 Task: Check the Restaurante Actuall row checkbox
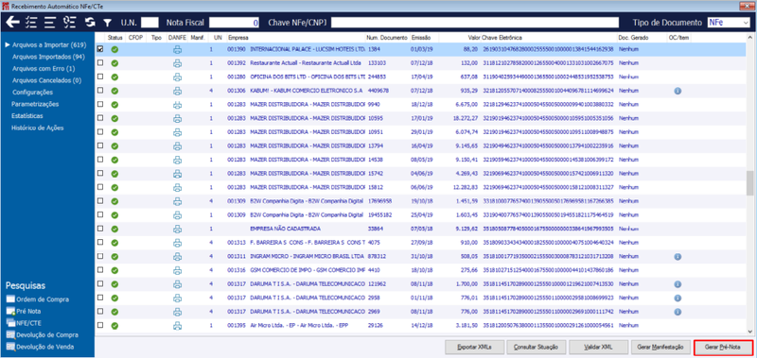pyautogui.click(x=100, y=62)
